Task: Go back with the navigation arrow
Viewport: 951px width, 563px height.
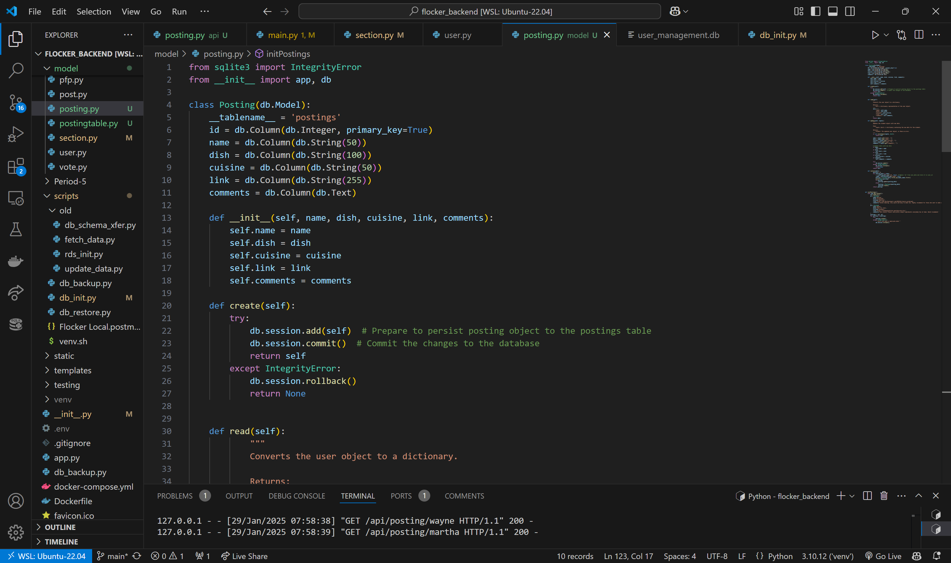Action: tap(267, 11)
